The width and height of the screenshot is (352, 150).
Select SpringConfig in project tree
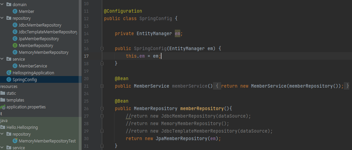[x=25, y=80]
